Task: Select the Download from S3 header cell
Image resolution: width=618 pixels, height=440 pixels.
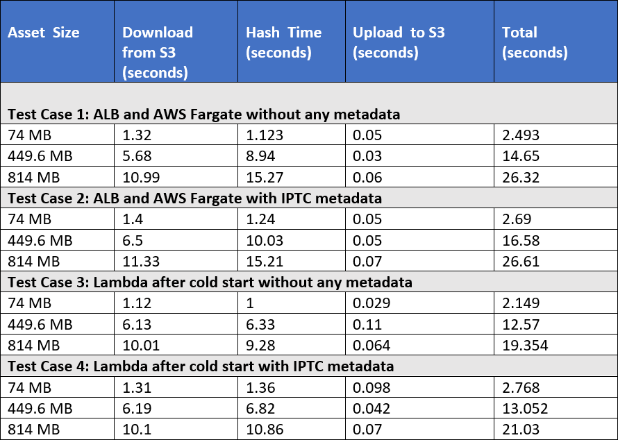Action: [x=176, y=41]
